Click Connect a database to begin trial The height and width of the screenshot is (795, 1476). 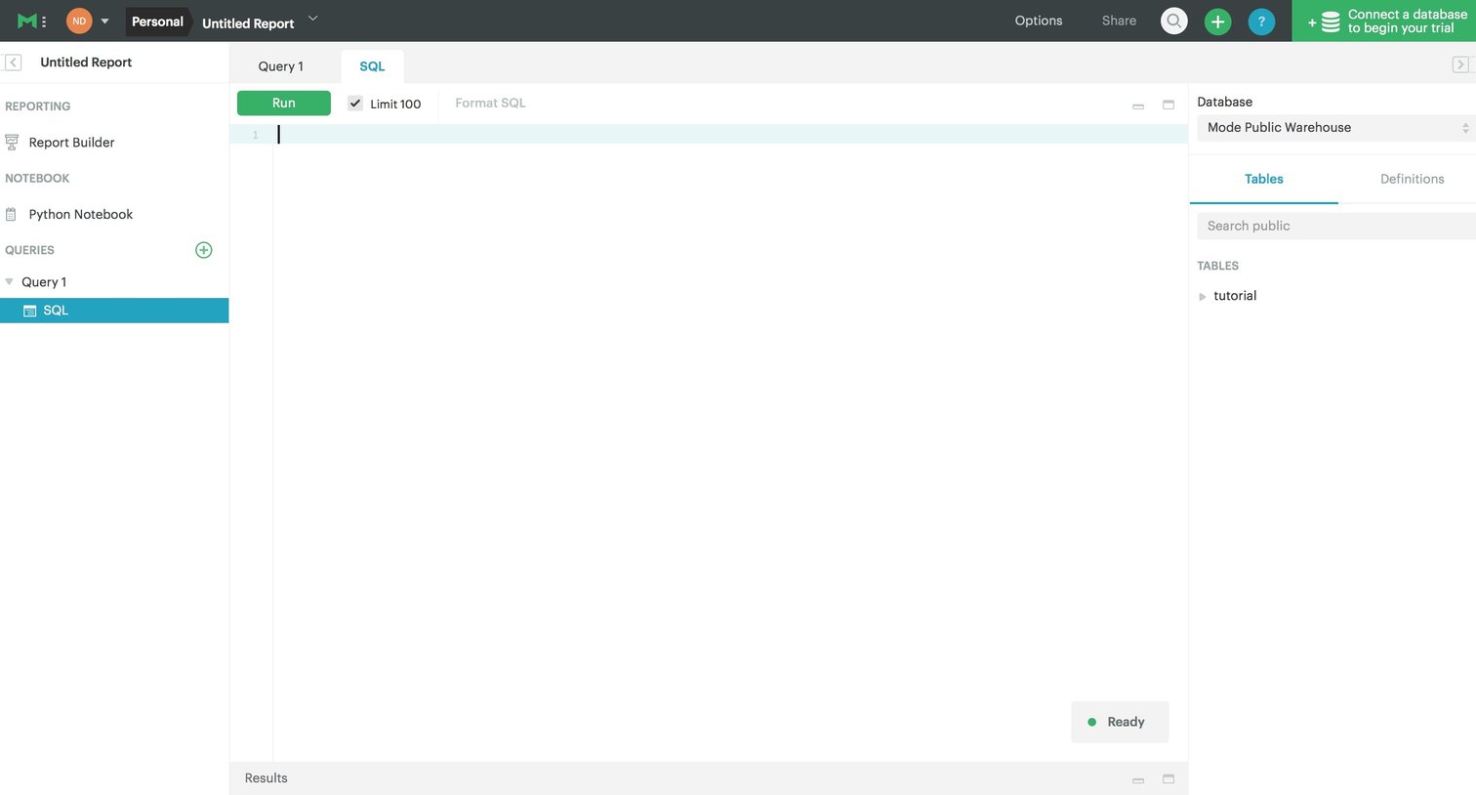[x=1384, y=21]
